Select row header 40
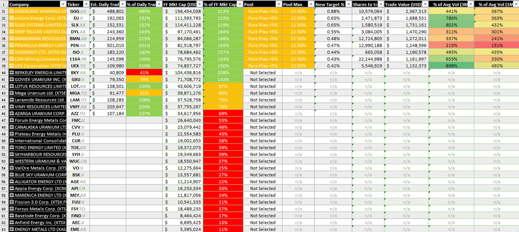Viewport: 519px width, 232px height. point(4,73)
